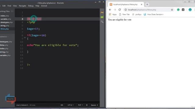
Task: Open the Edit menu in Brackets
Action: 4,6
